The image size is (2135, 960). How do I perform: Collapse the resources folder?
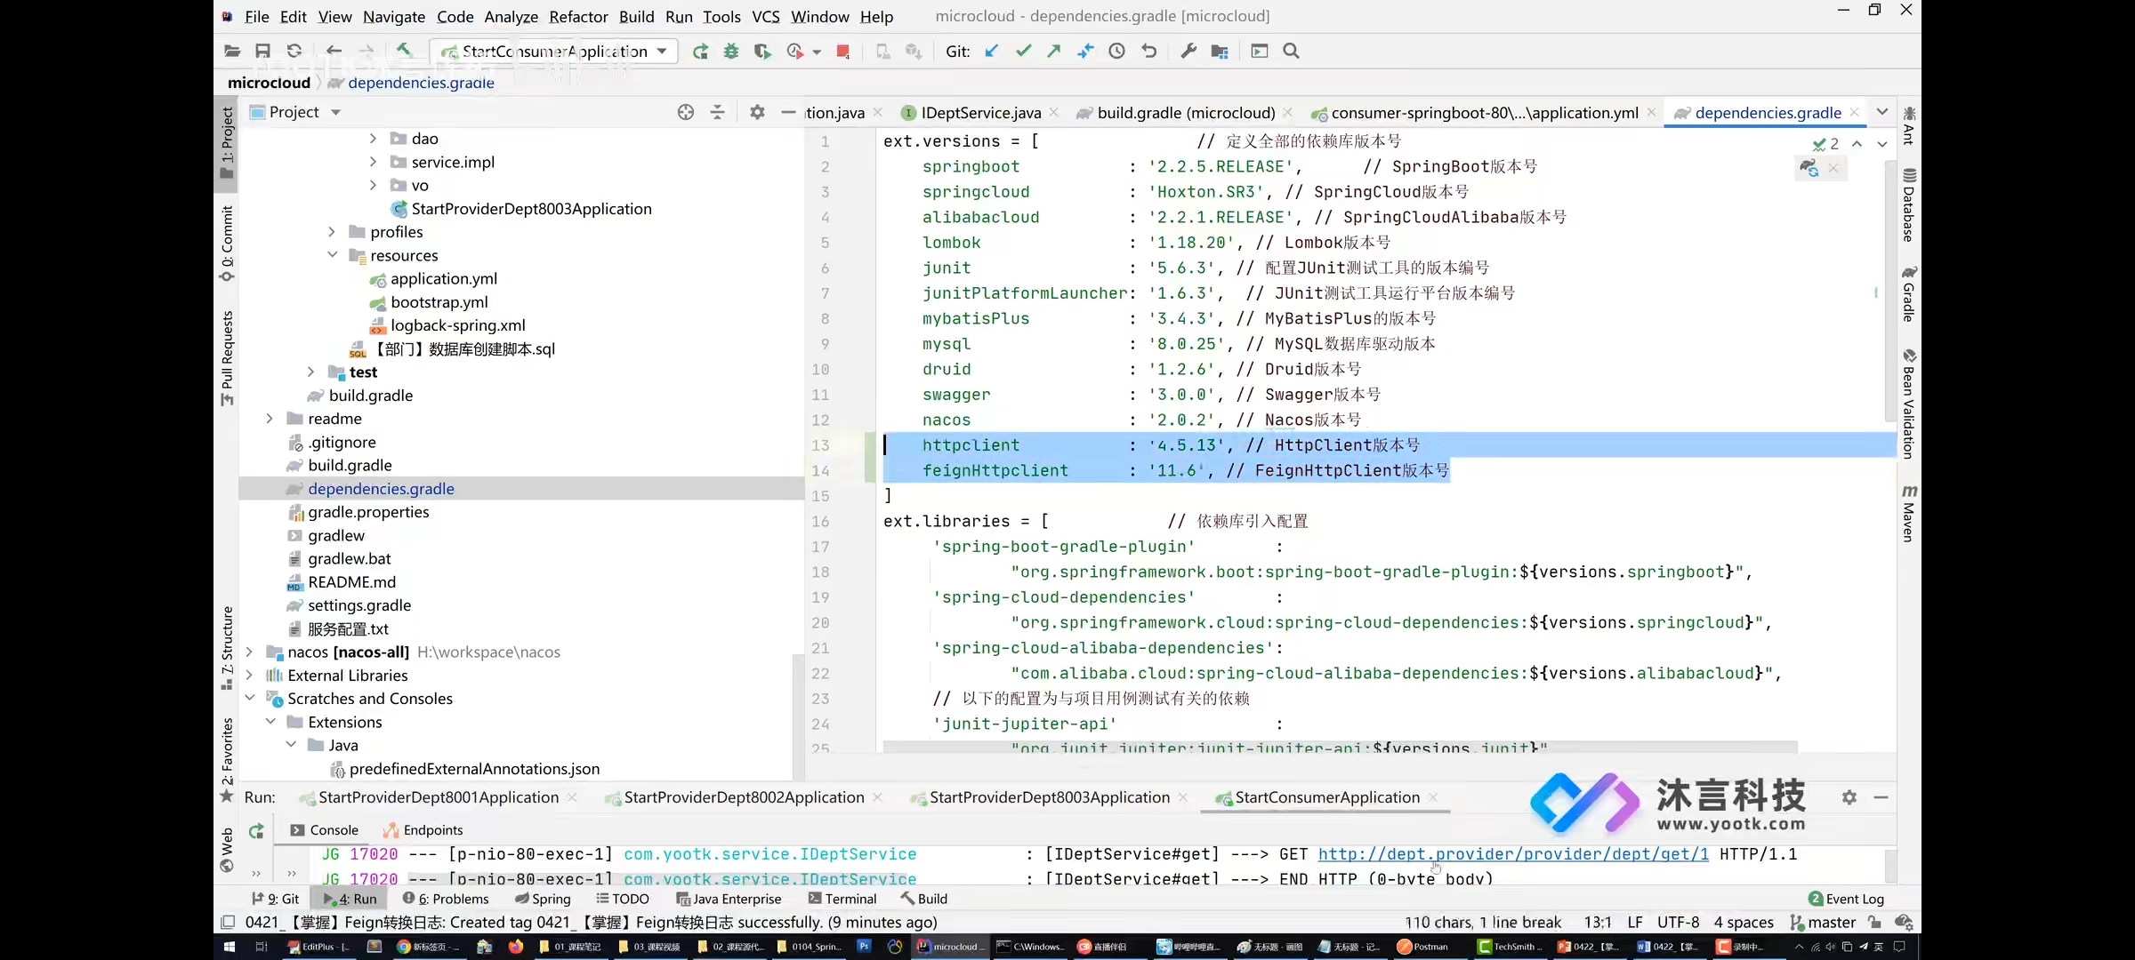pyautogui.click(x=332, y=255)
